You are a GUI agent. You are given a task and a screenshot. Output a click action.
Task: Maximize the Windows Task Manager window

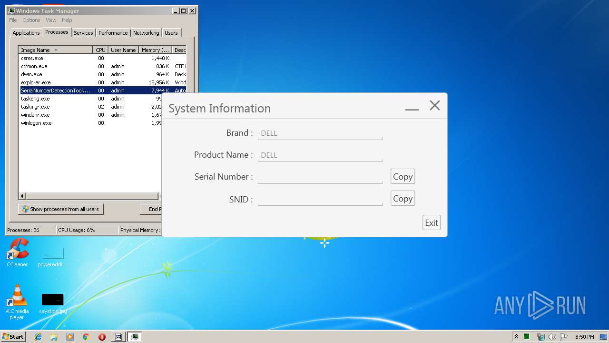pos(183,10)
